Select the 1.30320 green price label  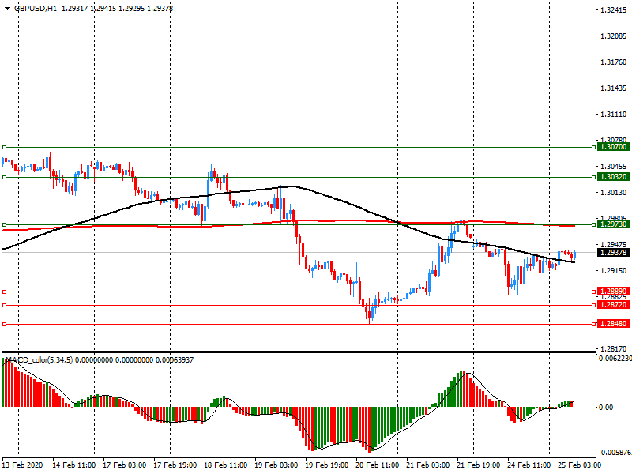click(x=613, y=177)
